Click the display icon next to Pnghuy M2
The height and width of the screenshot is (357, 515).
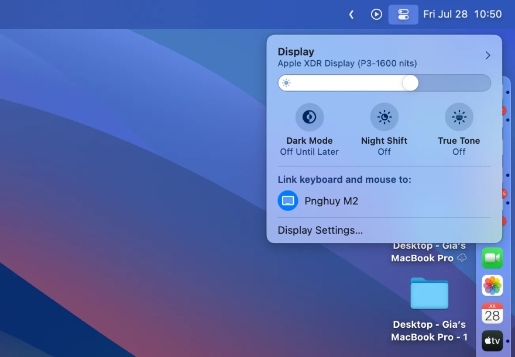click(x=288, y=200)
